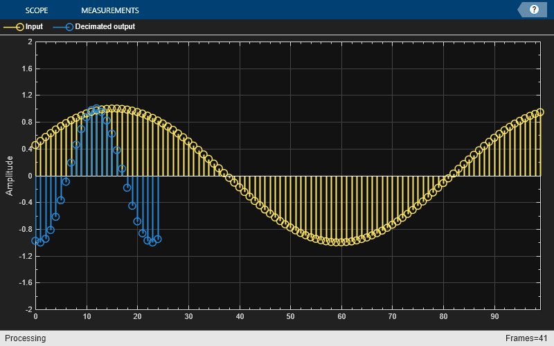Viewport: 554px width, 346px height.
Task: Click y-axis tick label 2
Action: pos(30,42)
